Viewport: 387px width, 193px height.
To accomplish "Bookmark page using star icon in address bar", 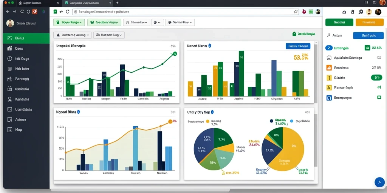I will (296, 12).
